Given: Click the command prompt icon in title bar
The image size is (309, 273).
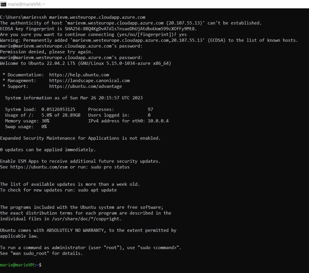Looking at the screenshot, I should tap(3, 4).
